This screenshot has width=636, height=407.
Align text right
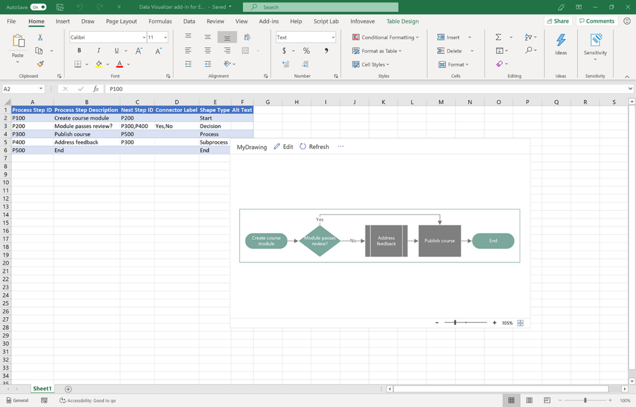point(227,50)
